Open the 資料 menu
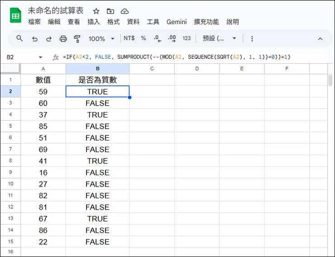335x257 pixels. pyautogui.click(x=133, y=22)
